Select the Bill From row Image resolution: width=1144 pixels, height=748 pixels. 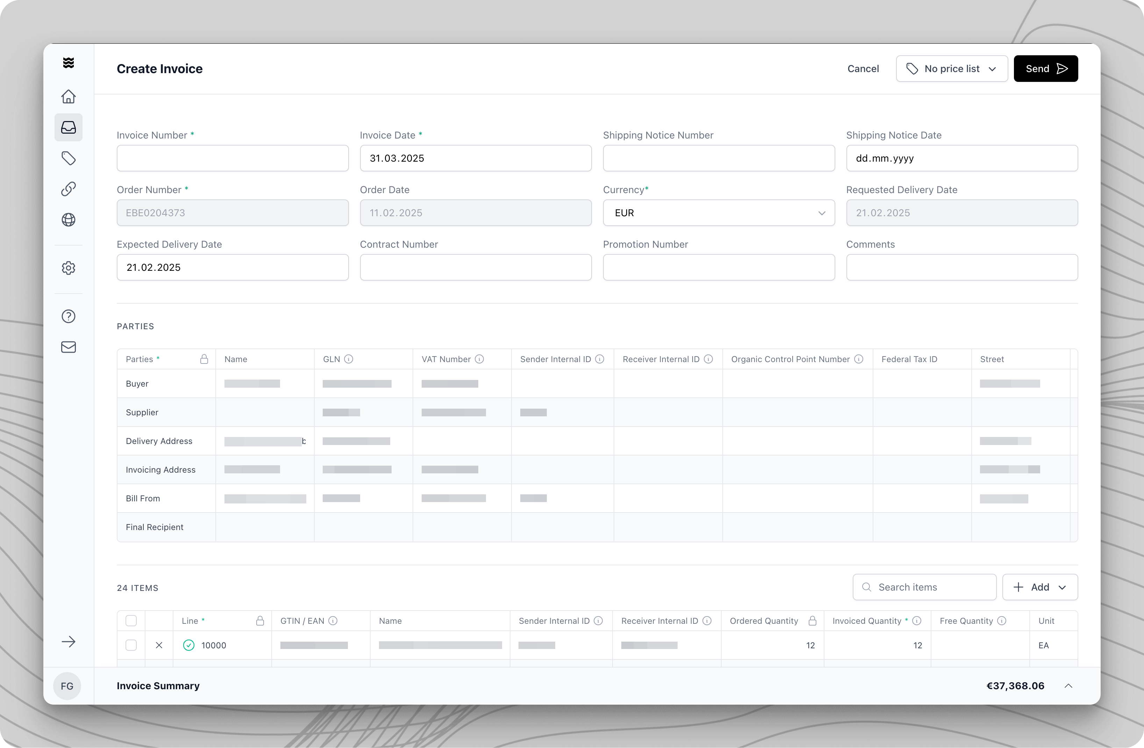click(x=597, y=498)
